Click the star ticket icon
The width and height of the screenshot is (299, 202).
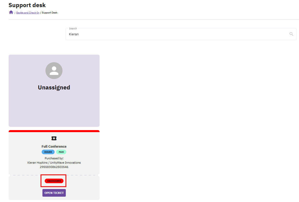[54, 138]
